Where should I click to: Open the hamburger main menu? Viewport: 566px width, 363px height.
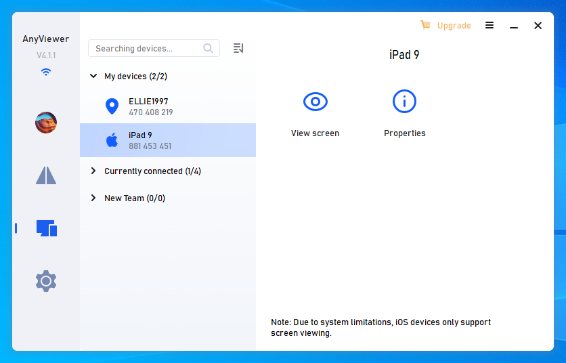coord(489,25)
